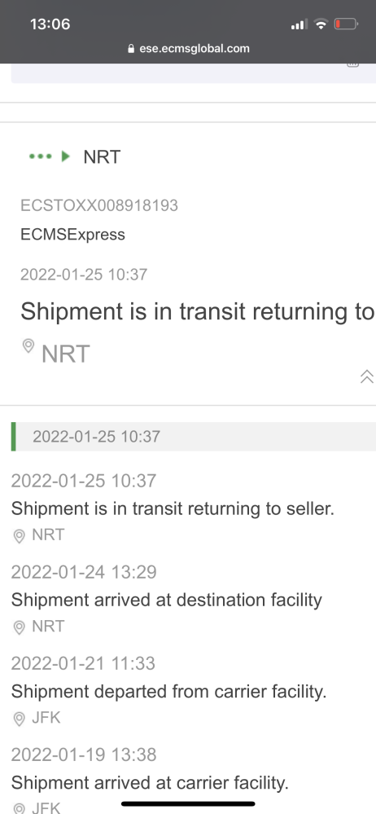Image resolution: width=376 pixels, height=814 pixels.
Task: Tap NRT destination header label
Action: pyautogui.click(x=102, y=156)
